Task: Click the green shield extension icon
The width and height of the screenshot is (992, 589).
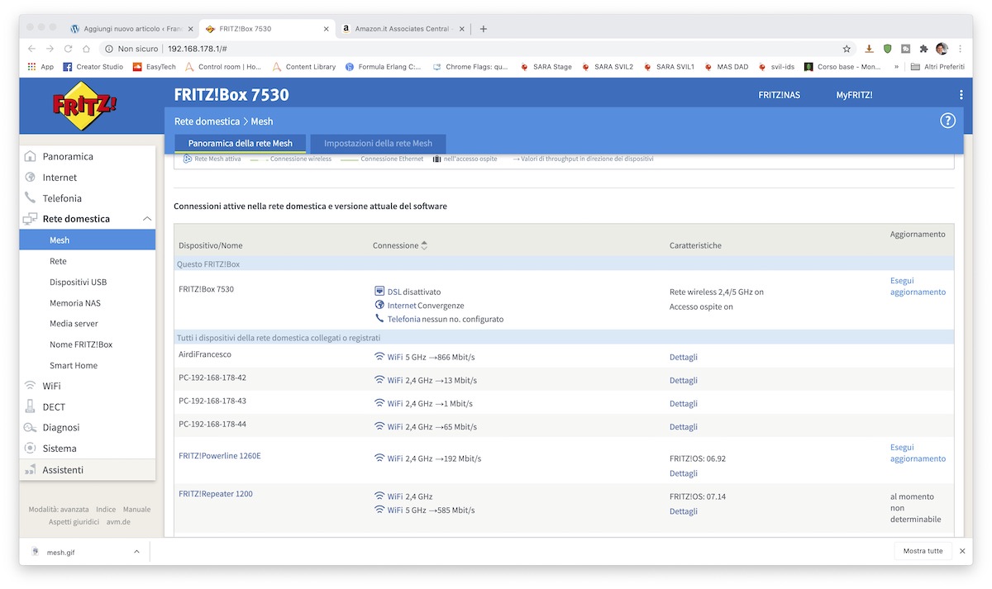Action: pos(887,49)
